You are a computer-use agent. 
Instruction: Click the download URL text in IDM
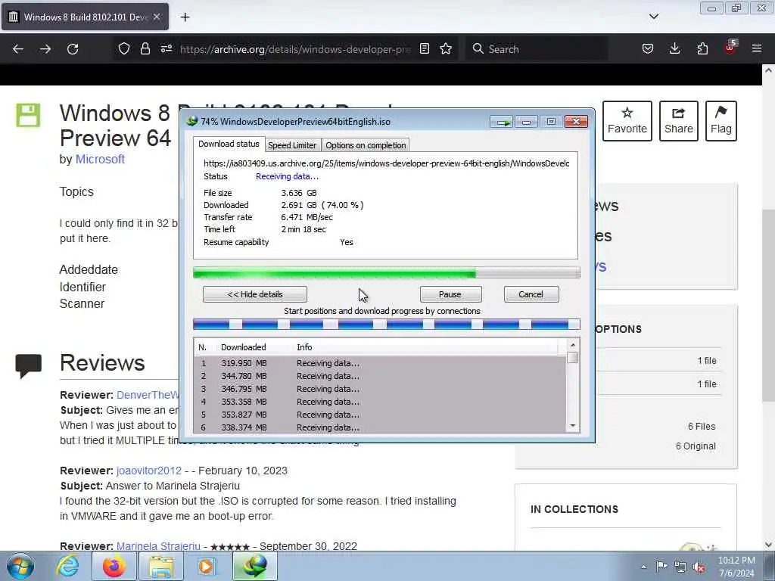[387, 163]
